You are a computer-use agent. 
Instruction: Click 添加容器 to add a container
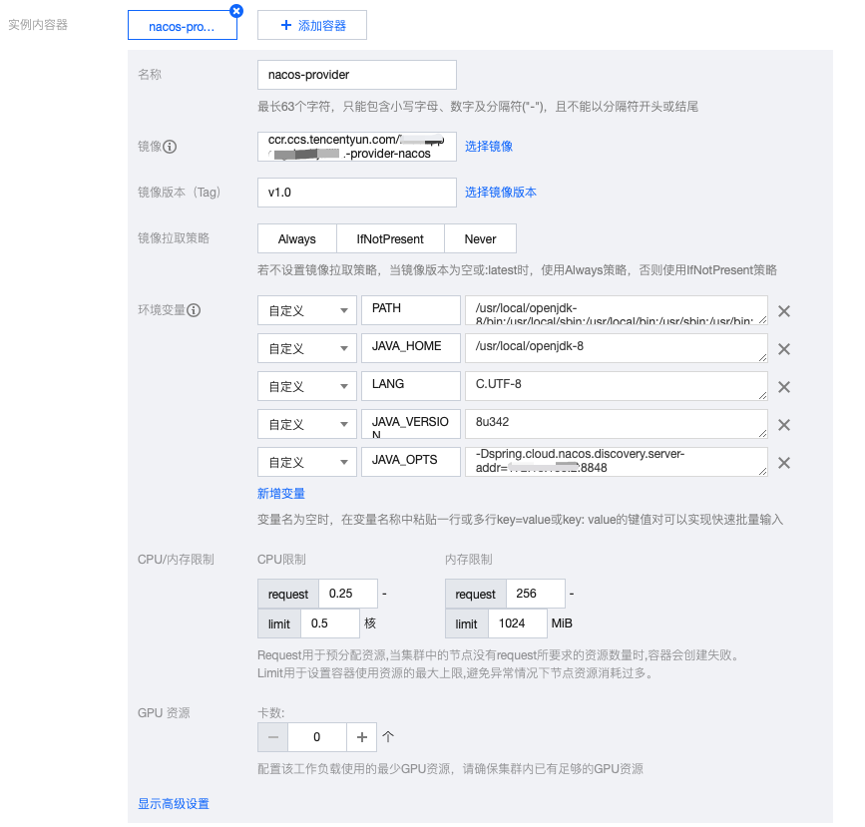[312, 26]
